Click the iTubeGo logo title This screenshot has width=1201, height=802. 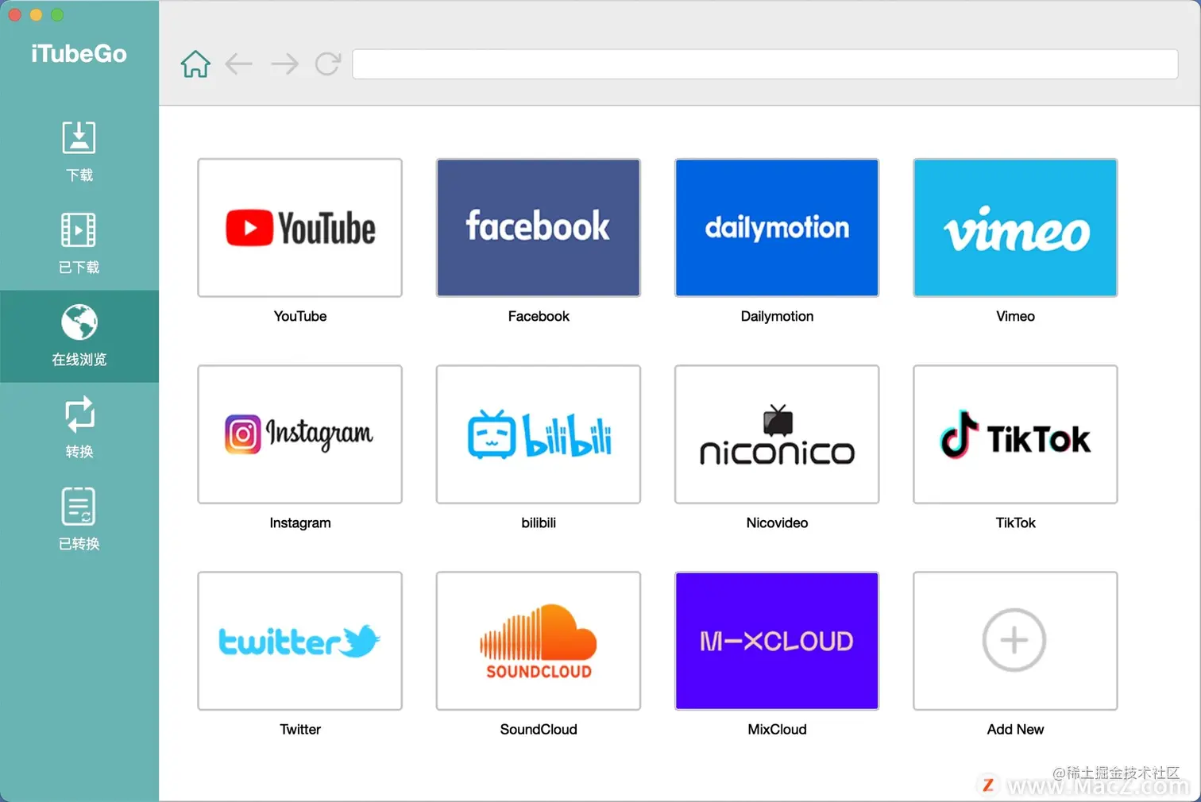[79, 53]
